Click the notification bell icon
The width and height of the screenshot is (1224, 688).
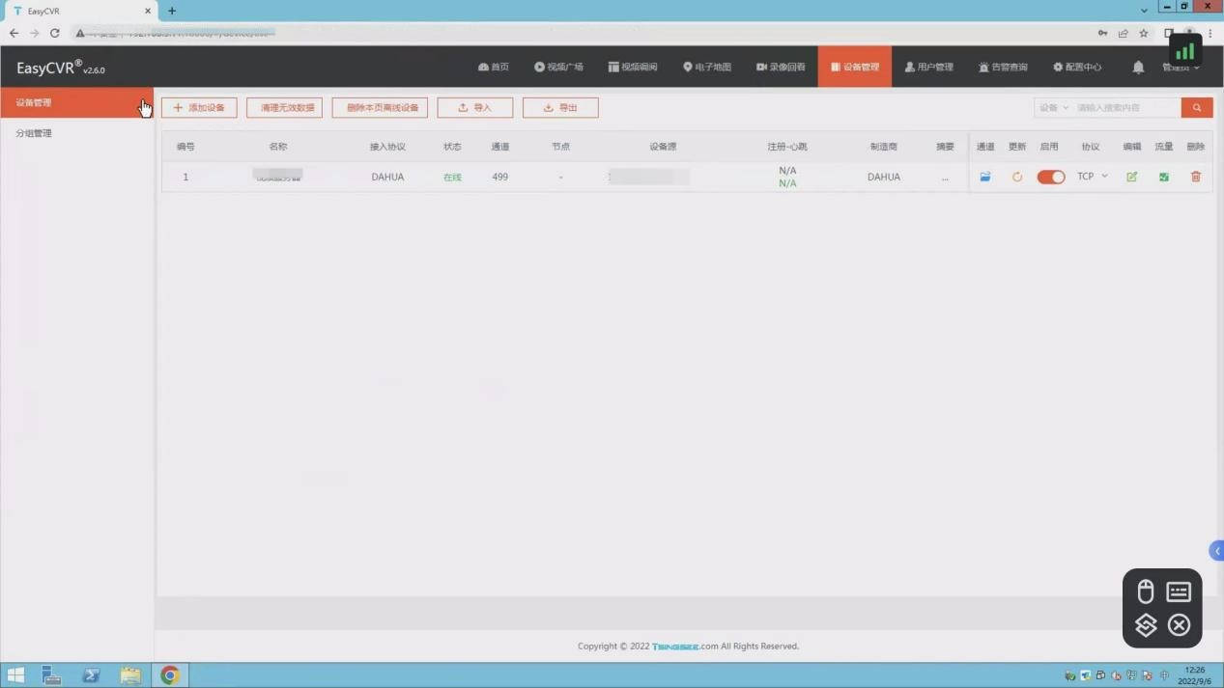coord(1138,67)
